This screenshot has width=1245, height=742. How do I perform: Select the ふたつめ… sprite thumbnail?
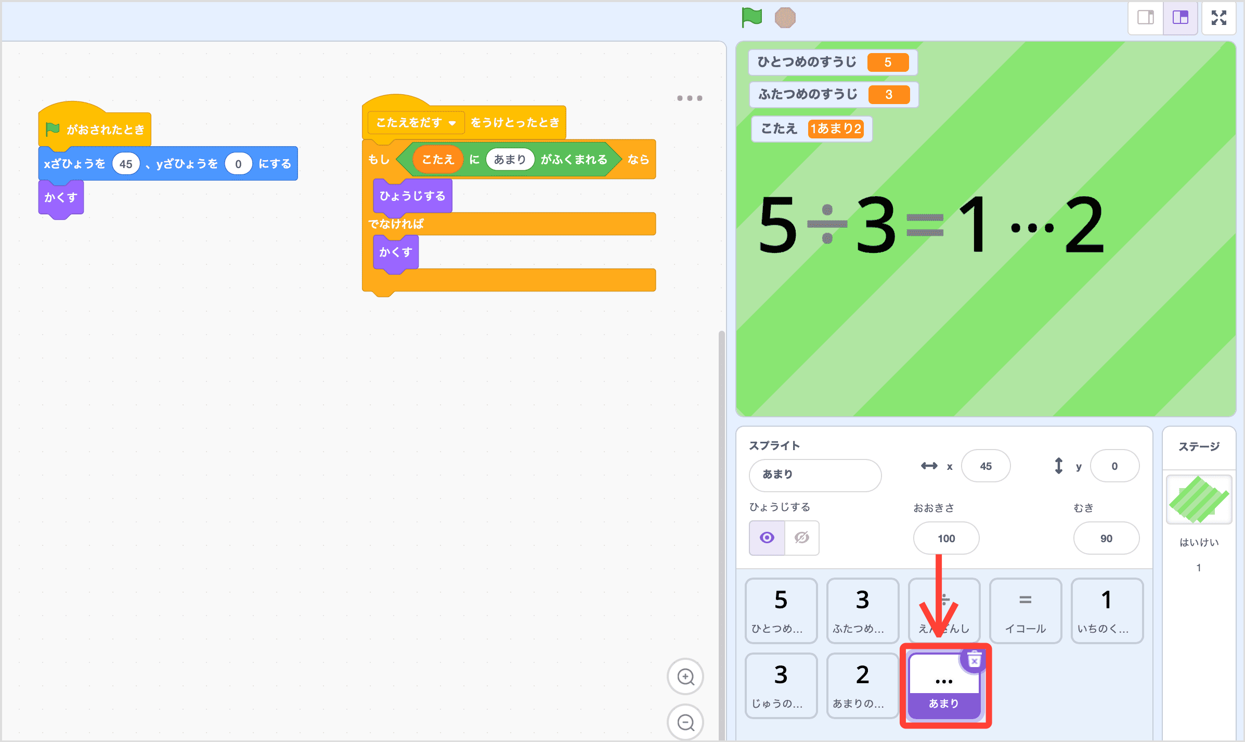coord(862,611)
